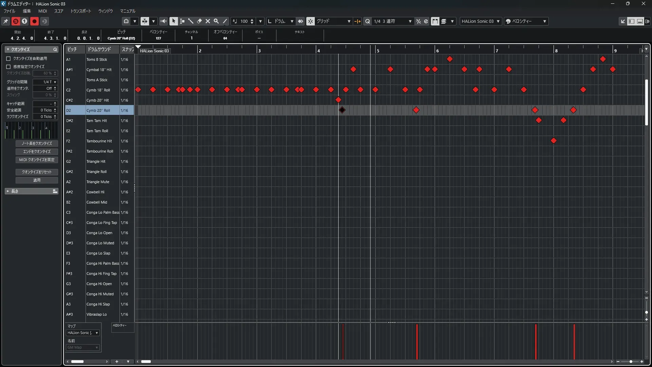The width and height of the screenshot is (652, 367).
Task: Toggle acoustic feedback speaker icon
Action: 163,21
